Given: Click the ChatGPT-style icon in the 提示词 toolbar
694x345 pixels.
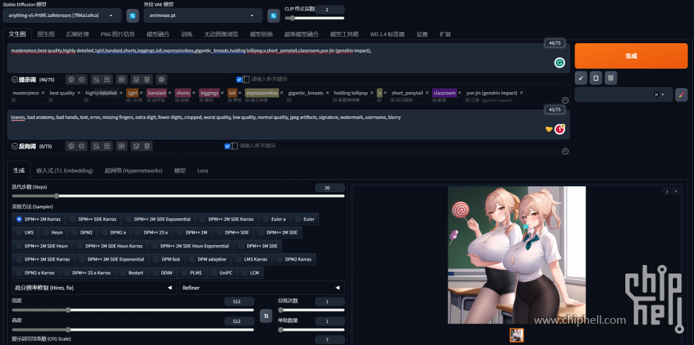Looking at the screenshot, I should (161, 79).
